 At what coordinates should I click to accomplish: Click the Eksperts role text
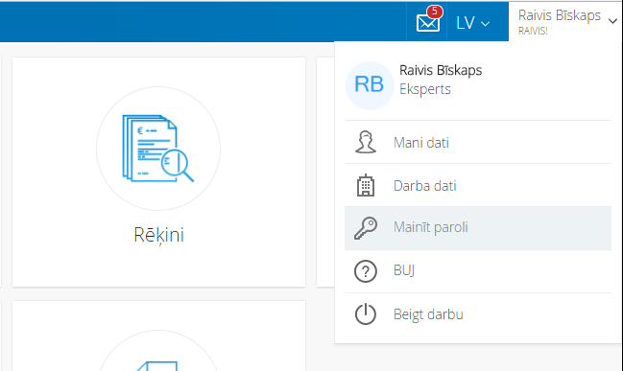tap(424, 89)
